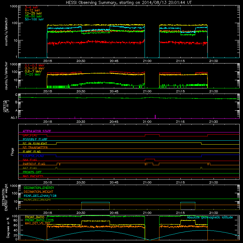
Task: Click the small magenta GOES spike before 20:30
Action: (75, 118)
